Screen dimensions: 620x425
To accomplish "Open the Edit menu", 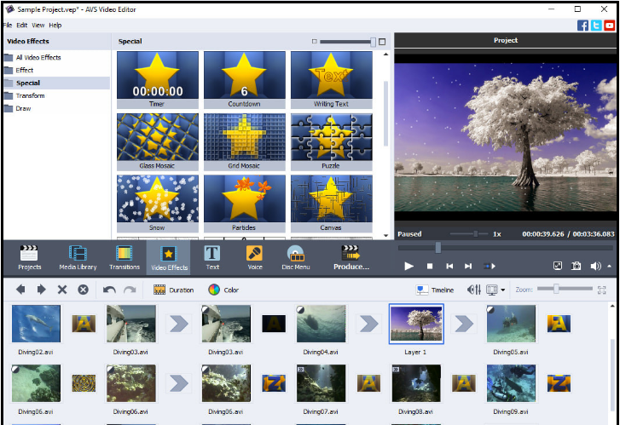I will [x=22, y=26].
